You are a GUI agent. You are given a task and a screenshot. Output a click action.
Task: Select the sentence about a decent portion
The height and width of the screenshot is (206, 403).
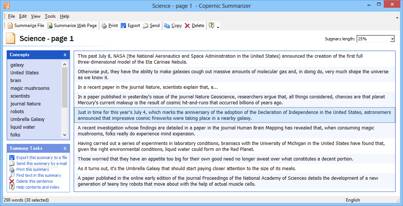tap(234, 159)
